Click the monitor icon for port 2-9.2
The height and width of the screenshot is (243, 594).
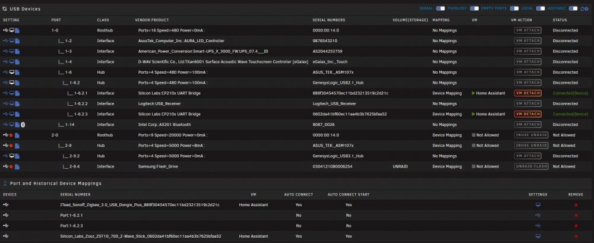pyautogui.click(x=12, y=156)
